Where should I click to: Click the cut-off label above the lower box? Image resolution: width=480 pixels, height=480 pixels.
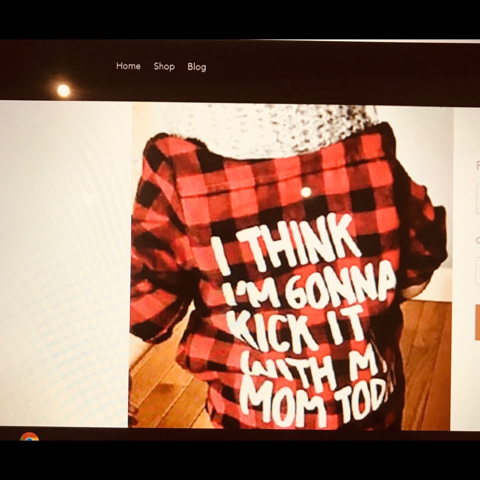point(478,240)
